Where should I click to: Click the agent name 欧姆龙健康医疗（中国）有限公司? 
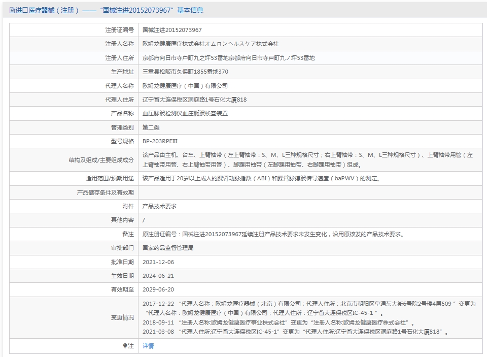(185, 86)
